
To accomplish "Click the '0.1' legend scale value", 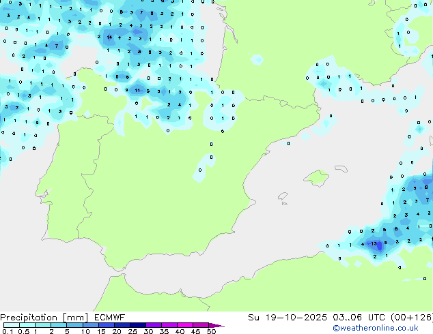I will click(x=8, y=331).
